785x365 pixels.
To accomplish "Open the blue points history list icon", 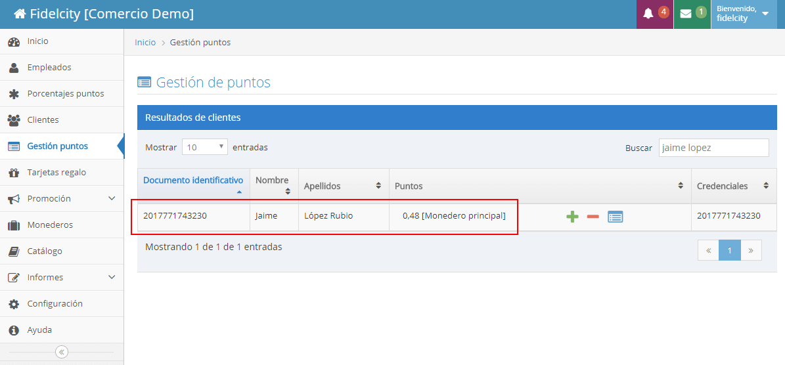I will click(x=615, y=217).
